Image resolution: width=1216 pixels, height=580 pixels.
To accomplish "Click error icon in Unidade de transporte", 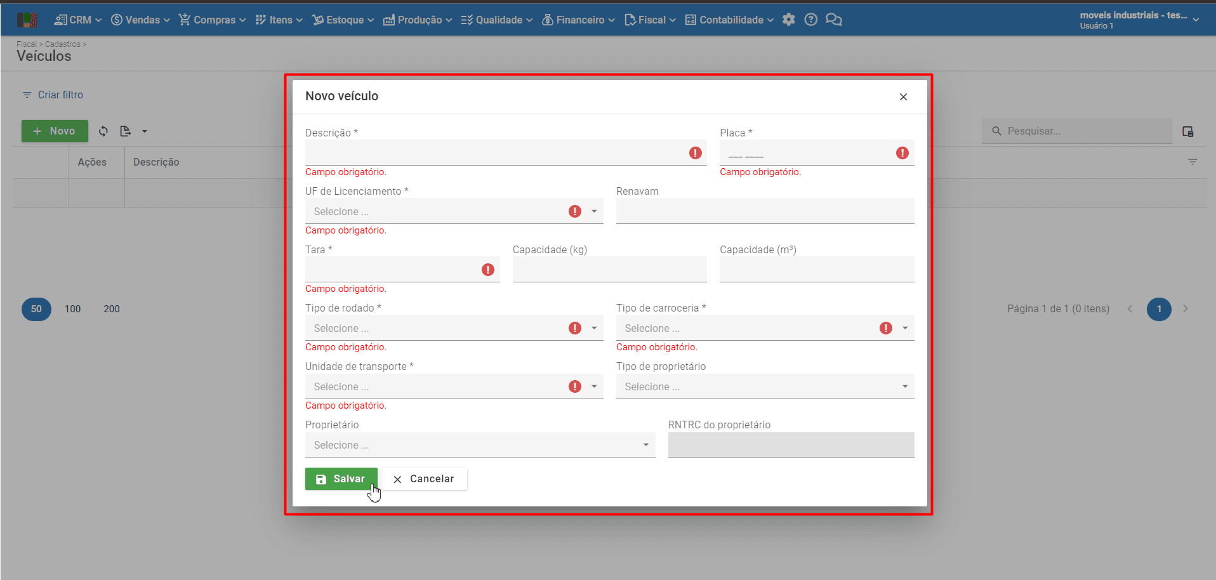I will coord(575,386).
